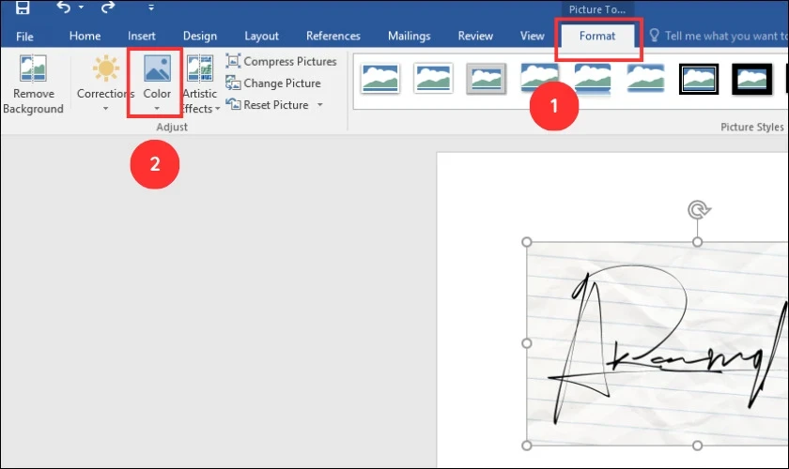Open Customize Quick Access Toolbar dropdown
This screenshot has height=469, width=789.
point(151,8)
